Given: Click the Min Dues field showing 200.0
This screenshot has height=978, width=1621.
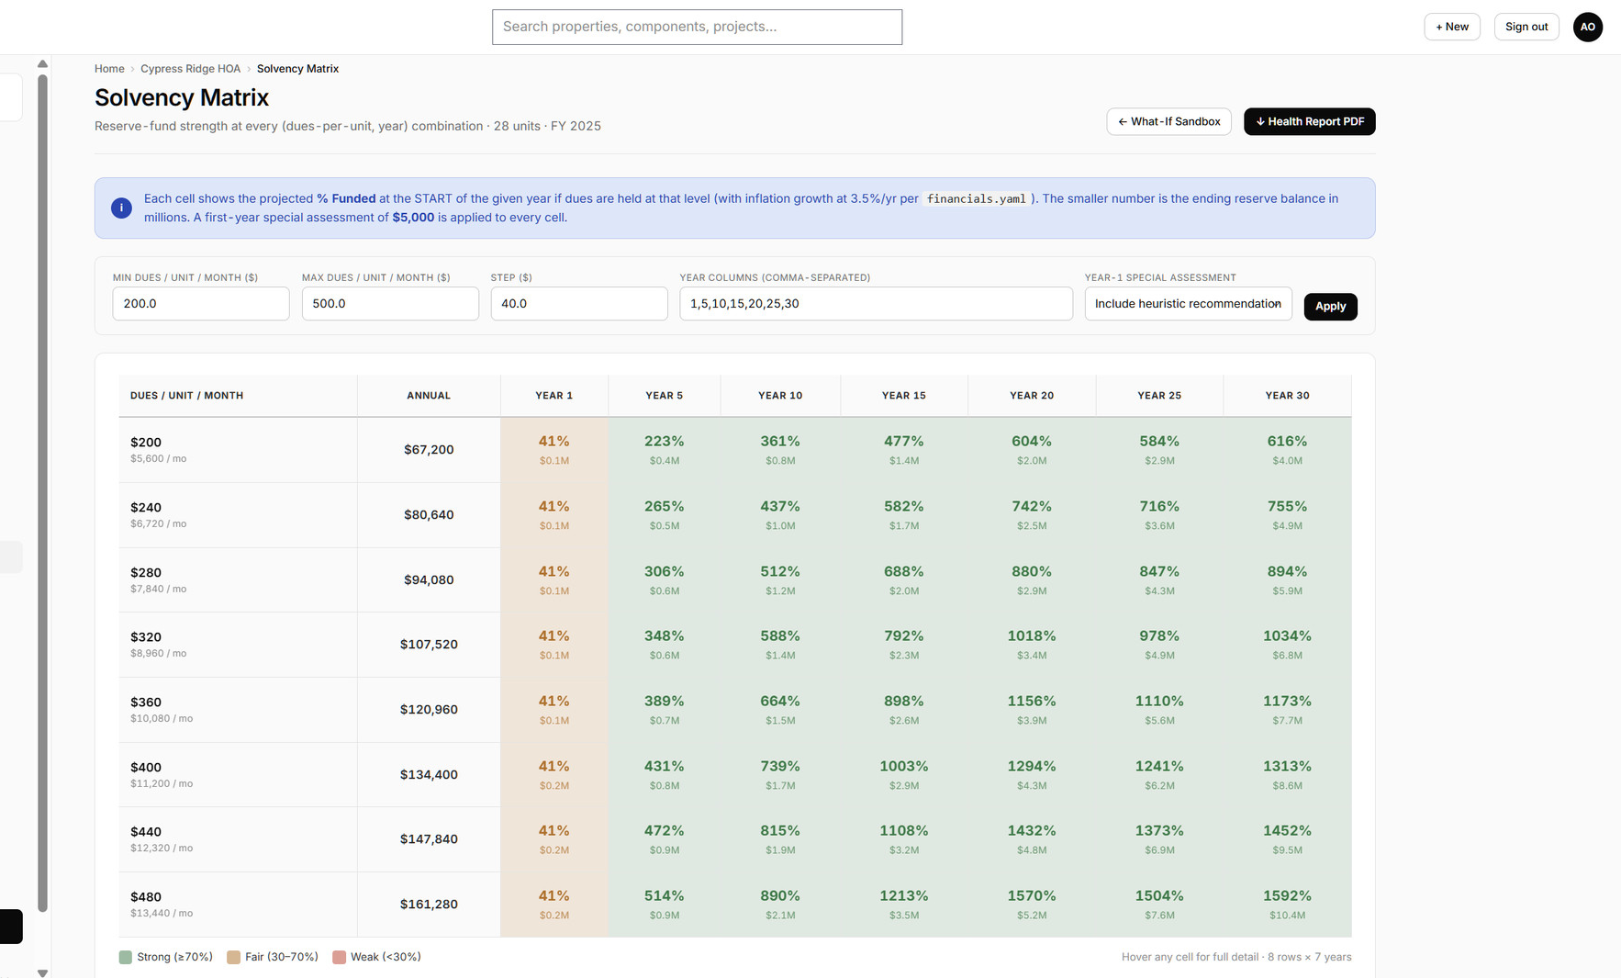Looking at the screenshot, I should [x=201, y=304].
